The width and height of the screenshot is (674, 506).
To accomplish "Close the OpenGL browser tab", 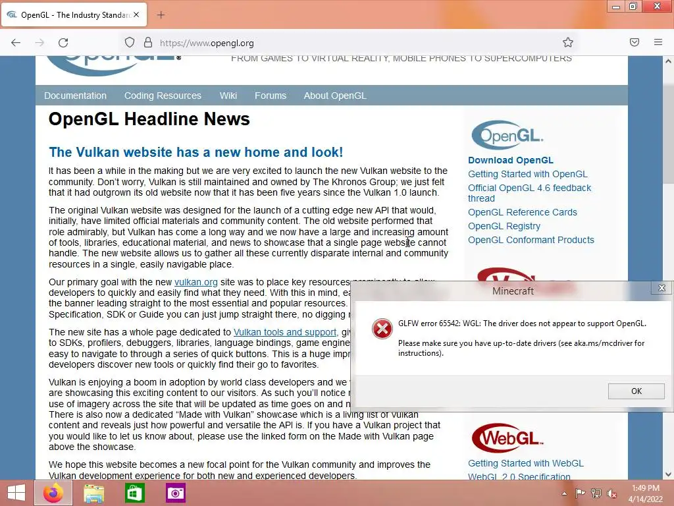I will [136, 14].
